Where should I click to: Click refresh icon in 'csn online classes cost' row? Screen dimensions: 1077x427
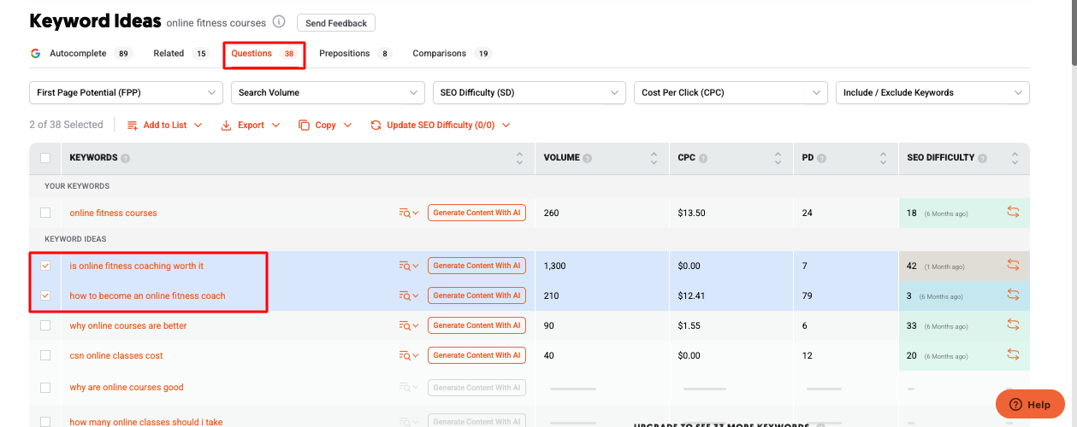pos(1013,355)
